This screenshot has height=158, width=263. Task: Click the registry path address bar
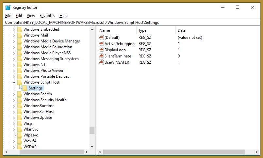coord(131,23)
